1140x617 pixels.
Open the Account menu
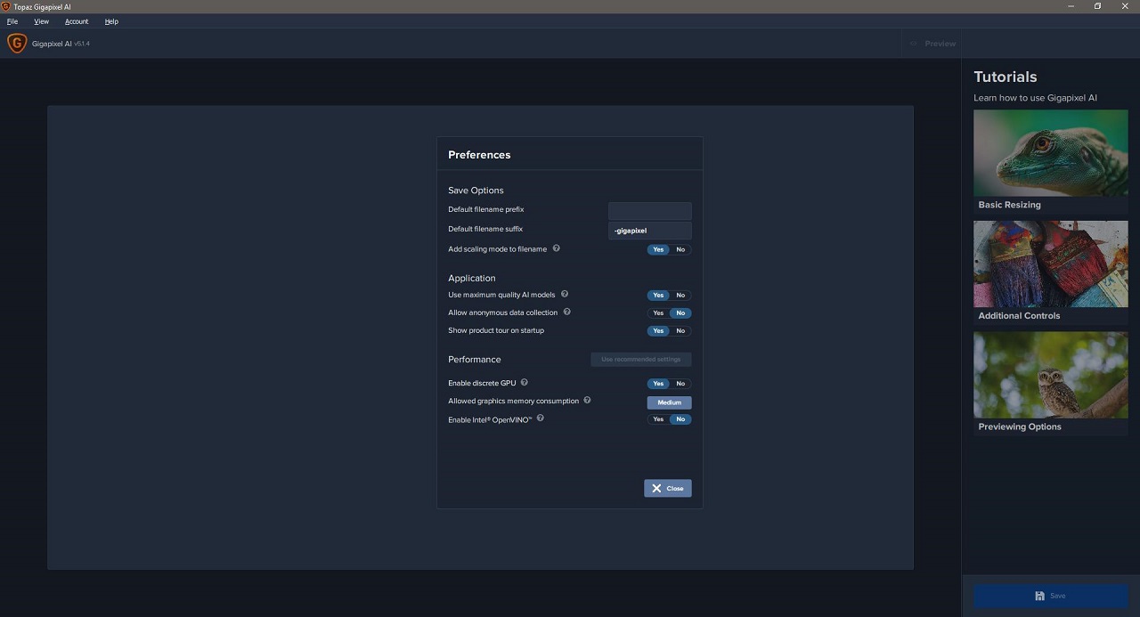pos(77,21)
